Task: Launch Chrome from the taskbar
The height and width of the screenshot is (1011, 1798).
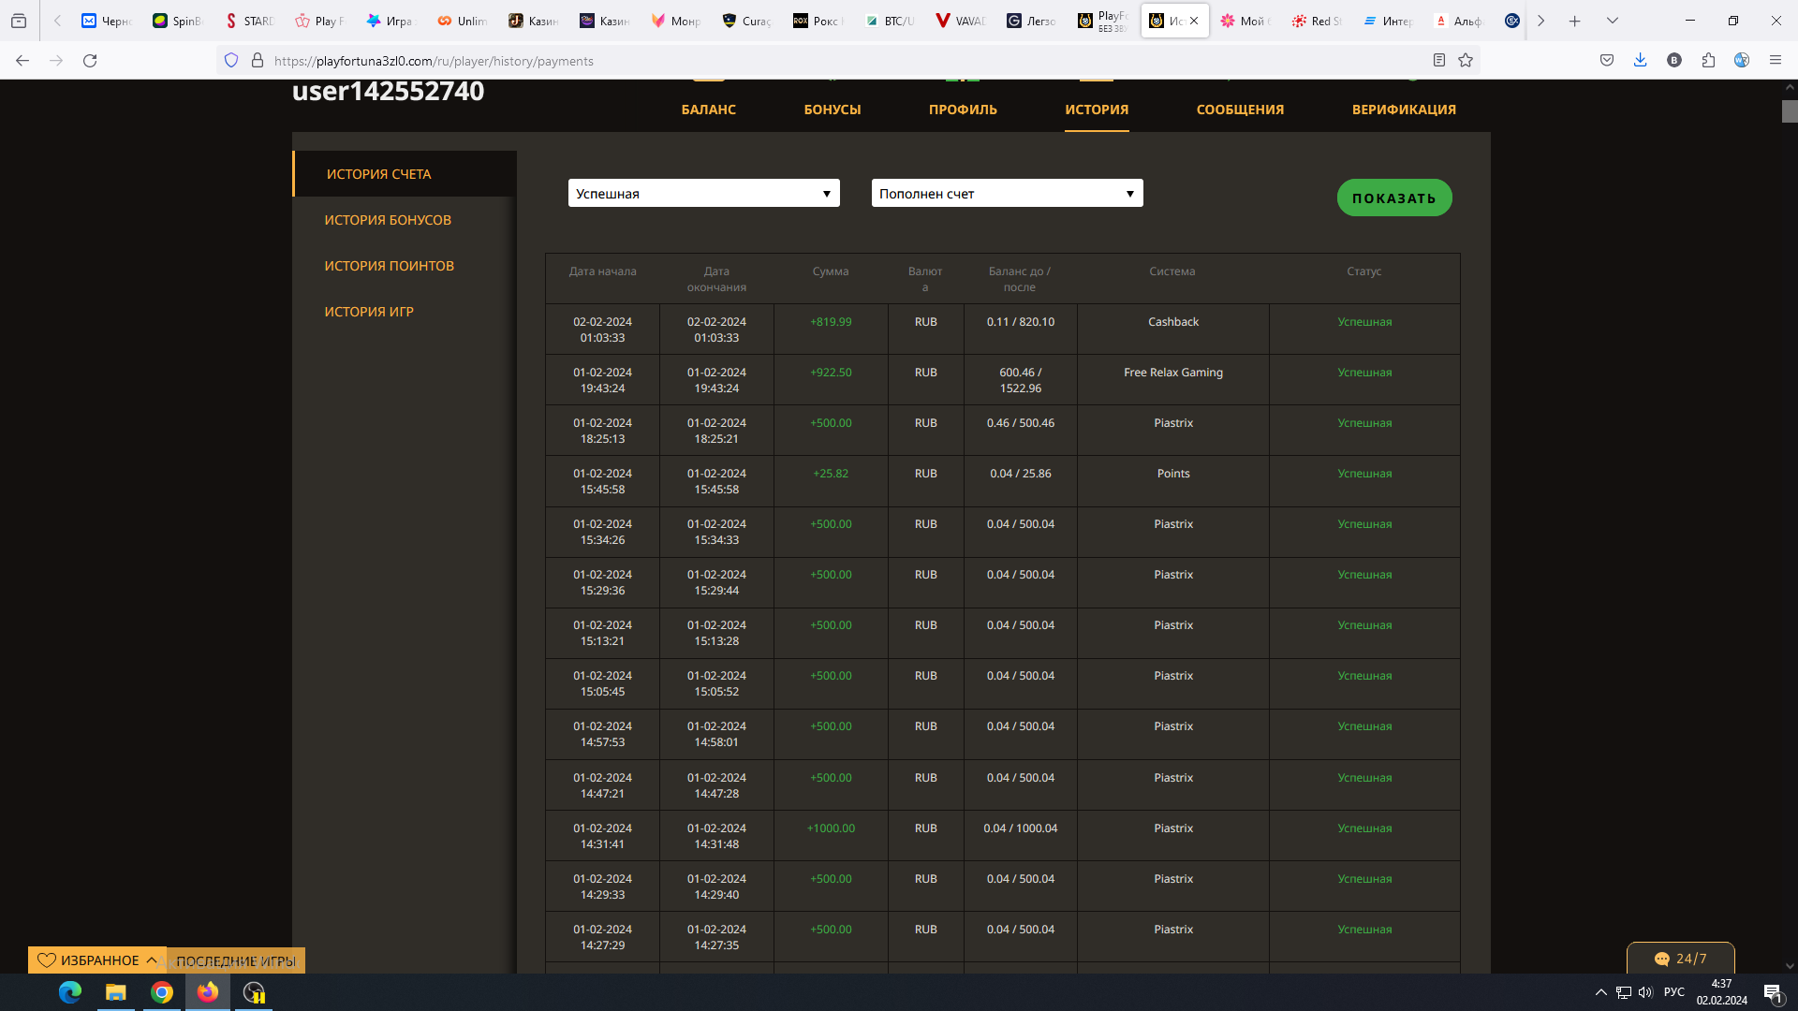Action: coord(162,992)
